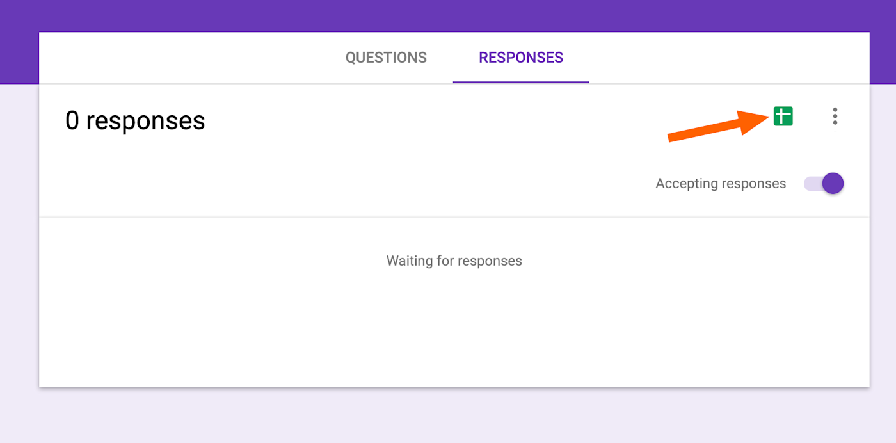Toggle the Accepting responses switch
This screenshot has width=896, height=443.
pyautogui.click(x=824, y=184)
